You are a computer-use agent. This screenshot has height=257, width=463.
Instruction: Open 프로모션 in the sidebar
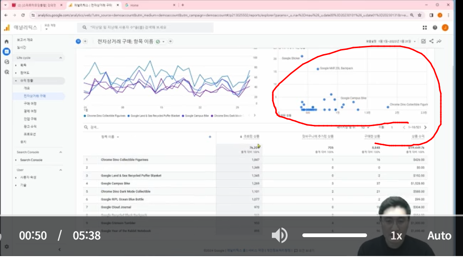30,134
